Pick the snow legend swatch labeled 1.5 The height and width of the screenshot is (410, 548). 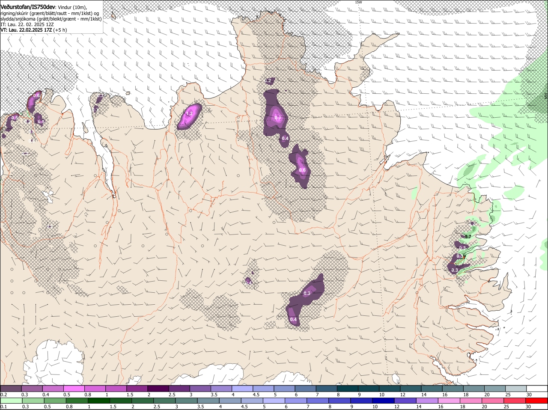click(137, 388)
